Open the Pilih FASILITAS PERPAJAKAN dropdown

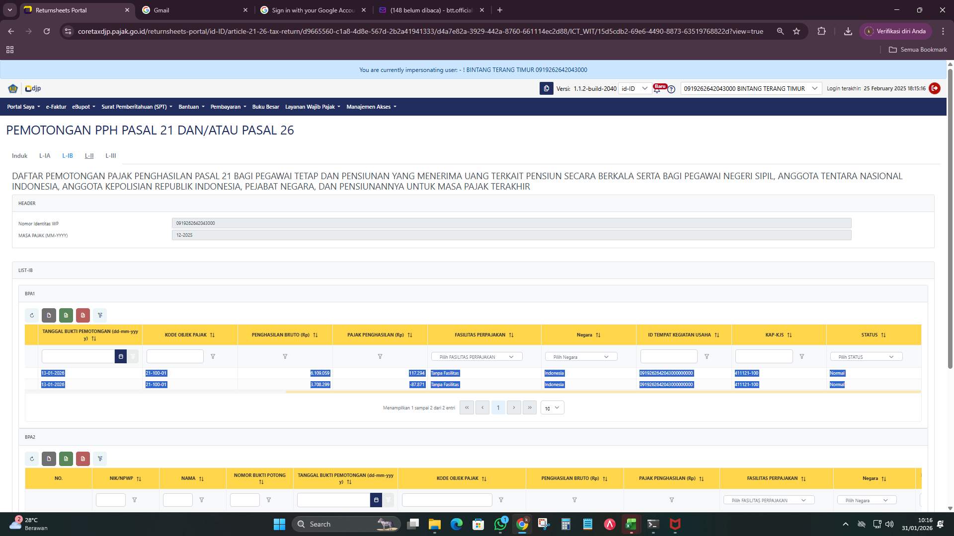tap(477, 356)
